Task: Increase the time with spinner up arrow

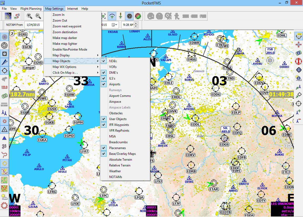Action: pos(136,23)
